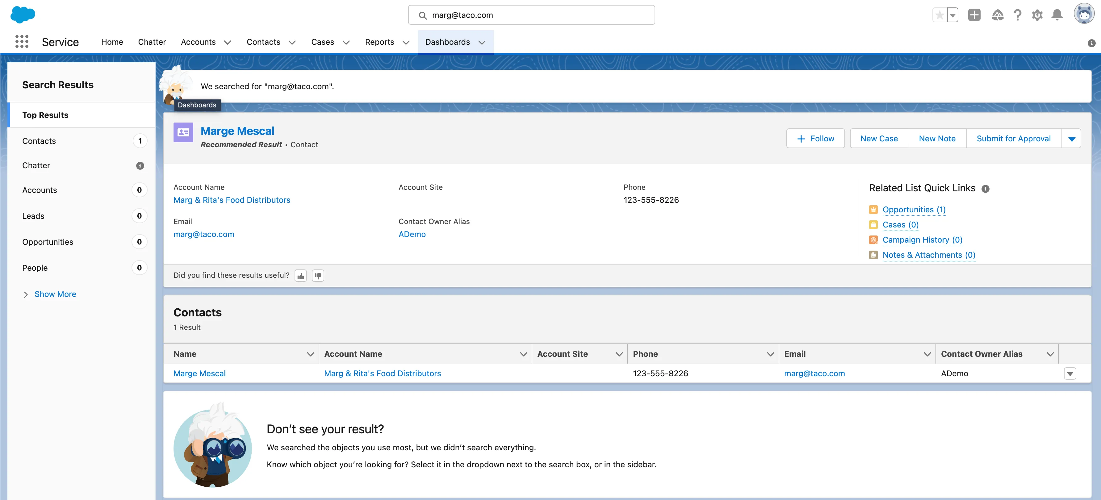Screen dimensions: 1101x500
Task: Select Top Results in the sidebar
Action: coord(82,115)
